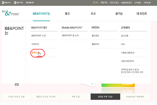Open the 내 포인트 main menu
This screenshot has height=105, width=157.
(x=142, y=14)
